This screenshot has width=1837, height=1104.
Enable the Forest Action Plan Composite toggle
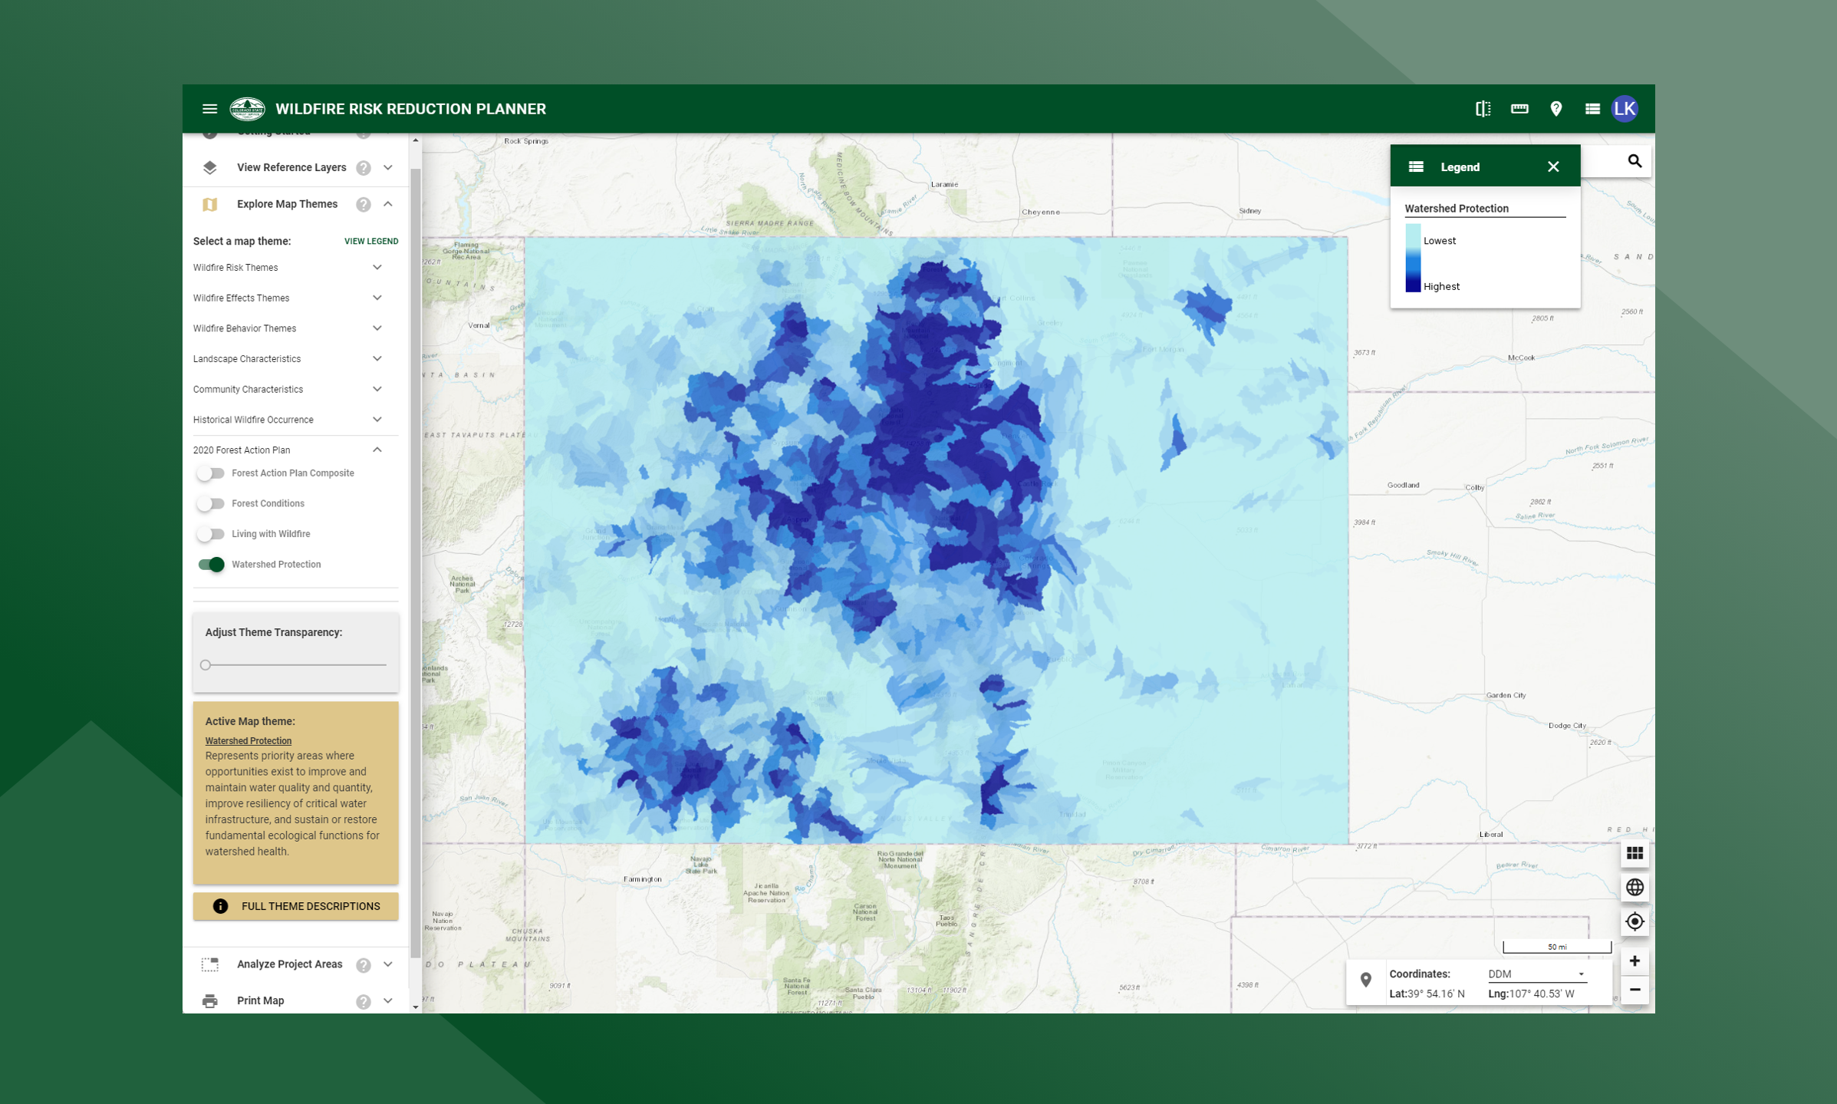click(x=210, y=473)
